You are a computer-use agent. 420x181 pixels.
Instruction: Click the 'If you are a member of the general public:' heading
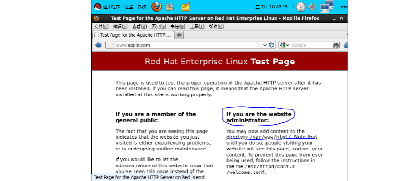click(x=156, y=117)
